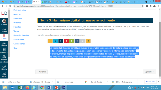
Task: Select red number 4 box
Action: click(66, 41)
